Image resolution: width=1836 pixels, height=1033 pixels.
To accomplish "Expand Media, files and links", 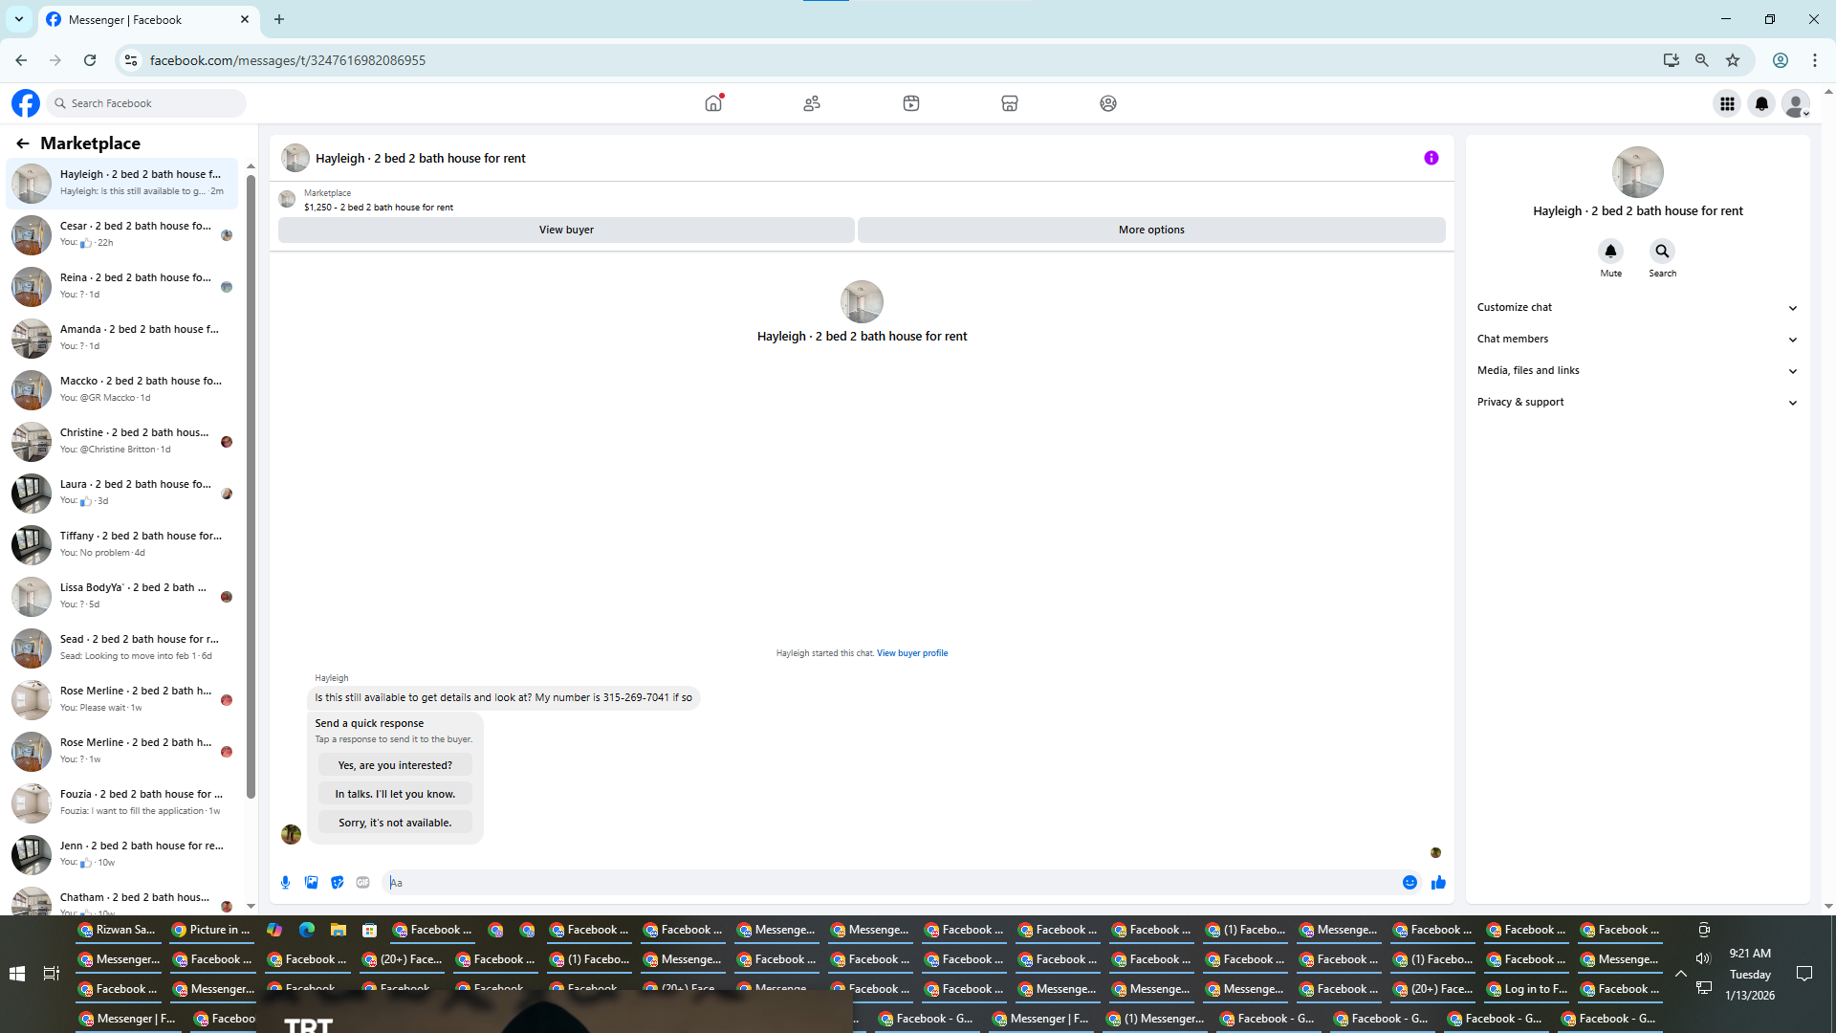I will (1637, 370).
